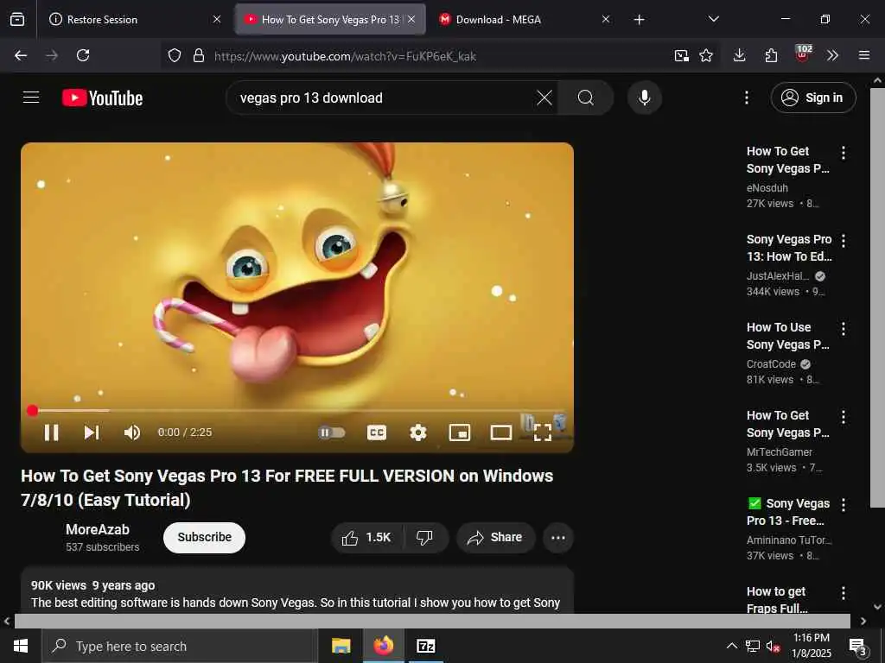Screen dimensions: 885x663
Task: Like the video thumbs up 1.5K
Action: coord(366,537)
